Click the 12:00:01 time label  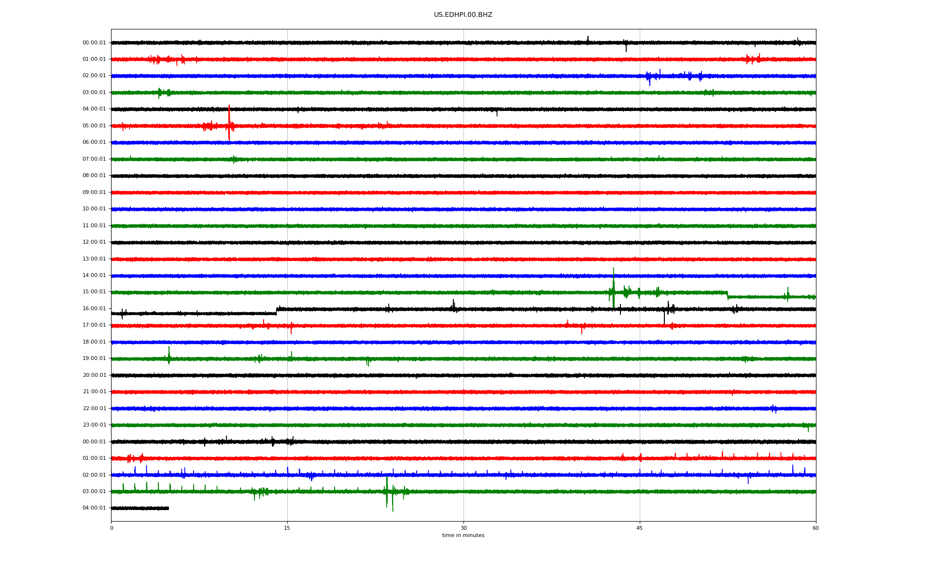pos(94,242)
